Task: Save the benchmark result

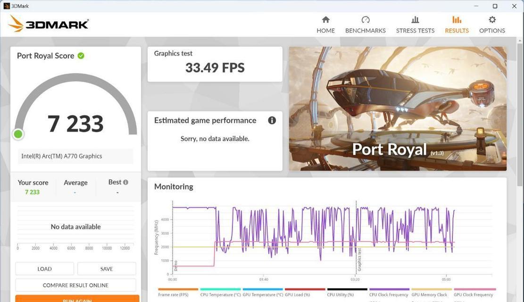Action: click(x=107, y=269)
